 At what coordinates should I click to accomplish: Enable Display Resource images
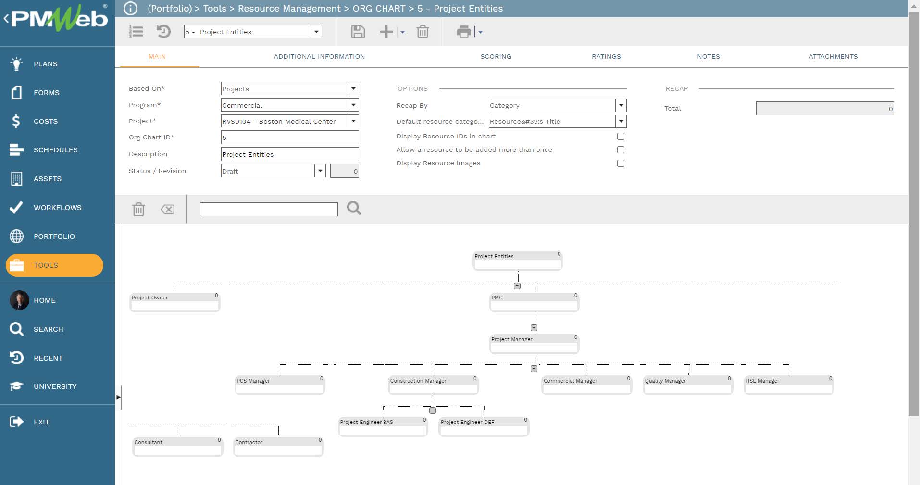(621, 163)
